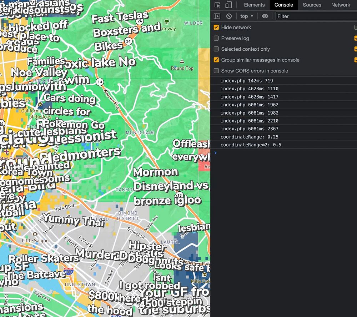
Task: Click the index.php 142ms log entry
Action: (246, 81)
